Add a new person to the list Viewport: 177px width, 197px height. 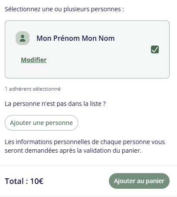[41, 123]
